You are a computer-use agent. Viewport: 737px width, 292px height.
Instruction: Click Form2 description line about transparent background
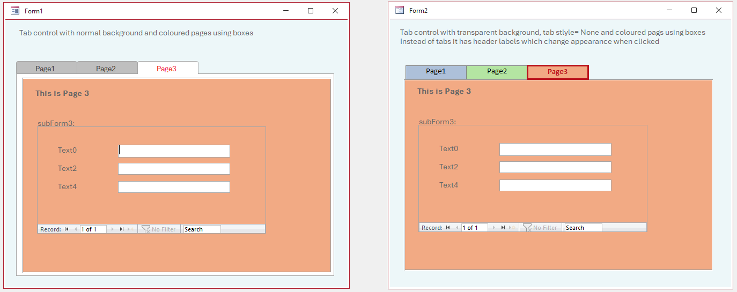coord(552,32)
